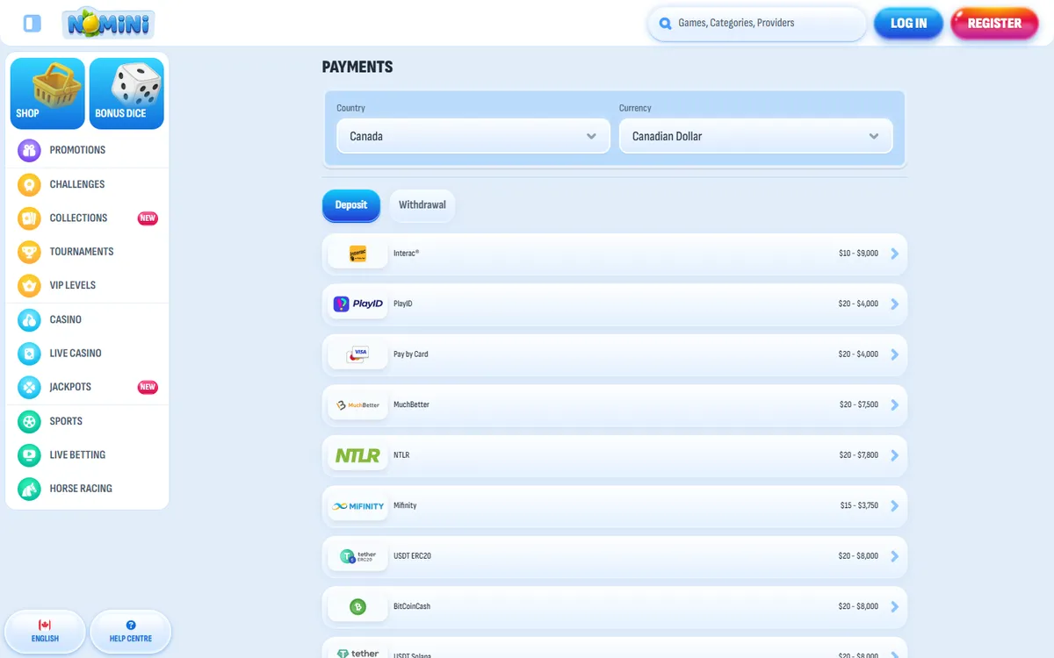The image size is (1054, 658).
Task: Click the Live Betting play icon
Action: 29,454
